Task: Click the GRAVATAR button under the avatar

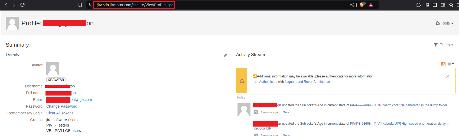Action: coord(56,80)
